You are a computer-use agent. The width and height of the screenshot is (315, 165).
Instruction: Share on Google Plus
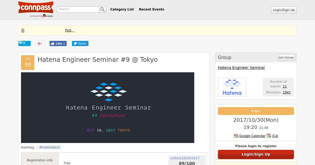pos(40,43)
